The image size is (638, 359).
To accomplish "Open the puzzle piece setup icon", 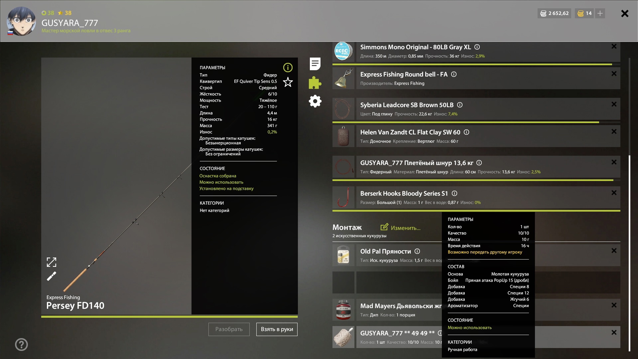I will click(x=315, y=83).
